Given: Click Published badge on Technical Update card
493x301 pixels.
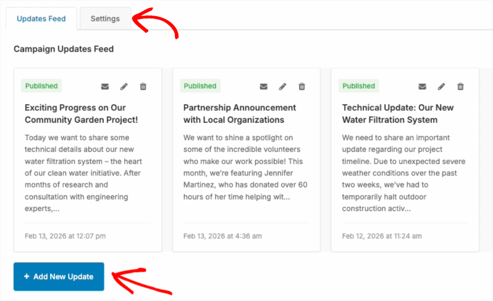Looking at the screenshot, I should point(359,86).
